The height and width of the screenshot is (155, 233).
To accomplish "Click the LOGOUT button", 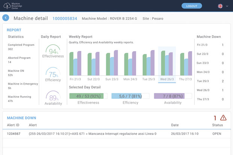I will coord(192,6).
